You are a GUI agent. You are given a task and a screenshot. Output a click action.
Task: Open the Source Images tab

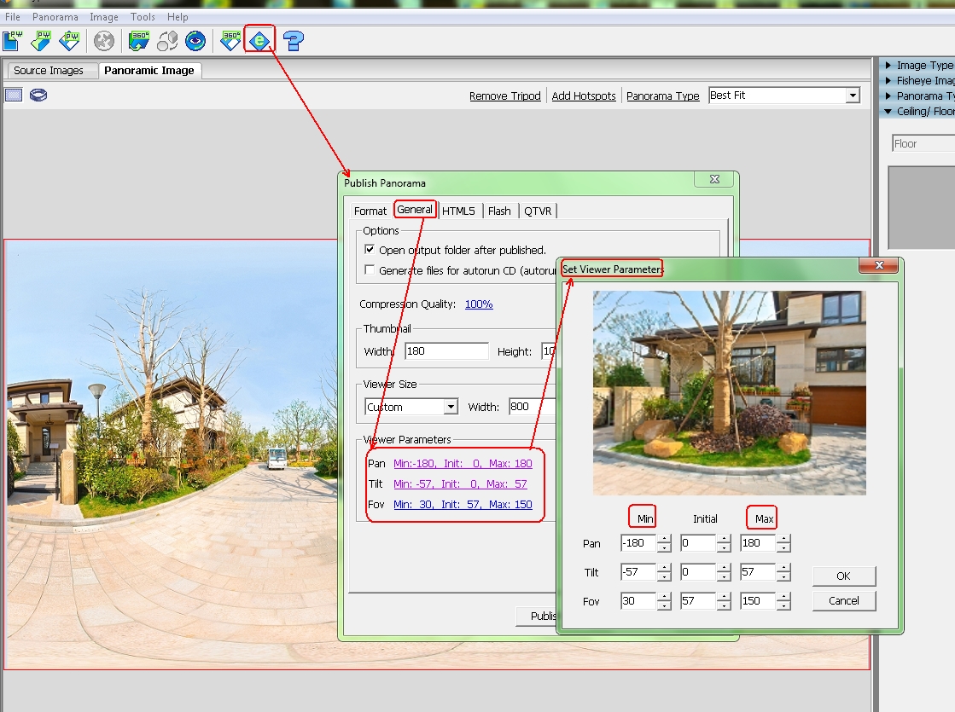click(49, 71)
